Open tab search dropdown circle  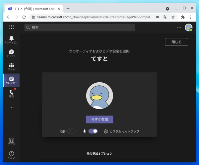point(167,9)
